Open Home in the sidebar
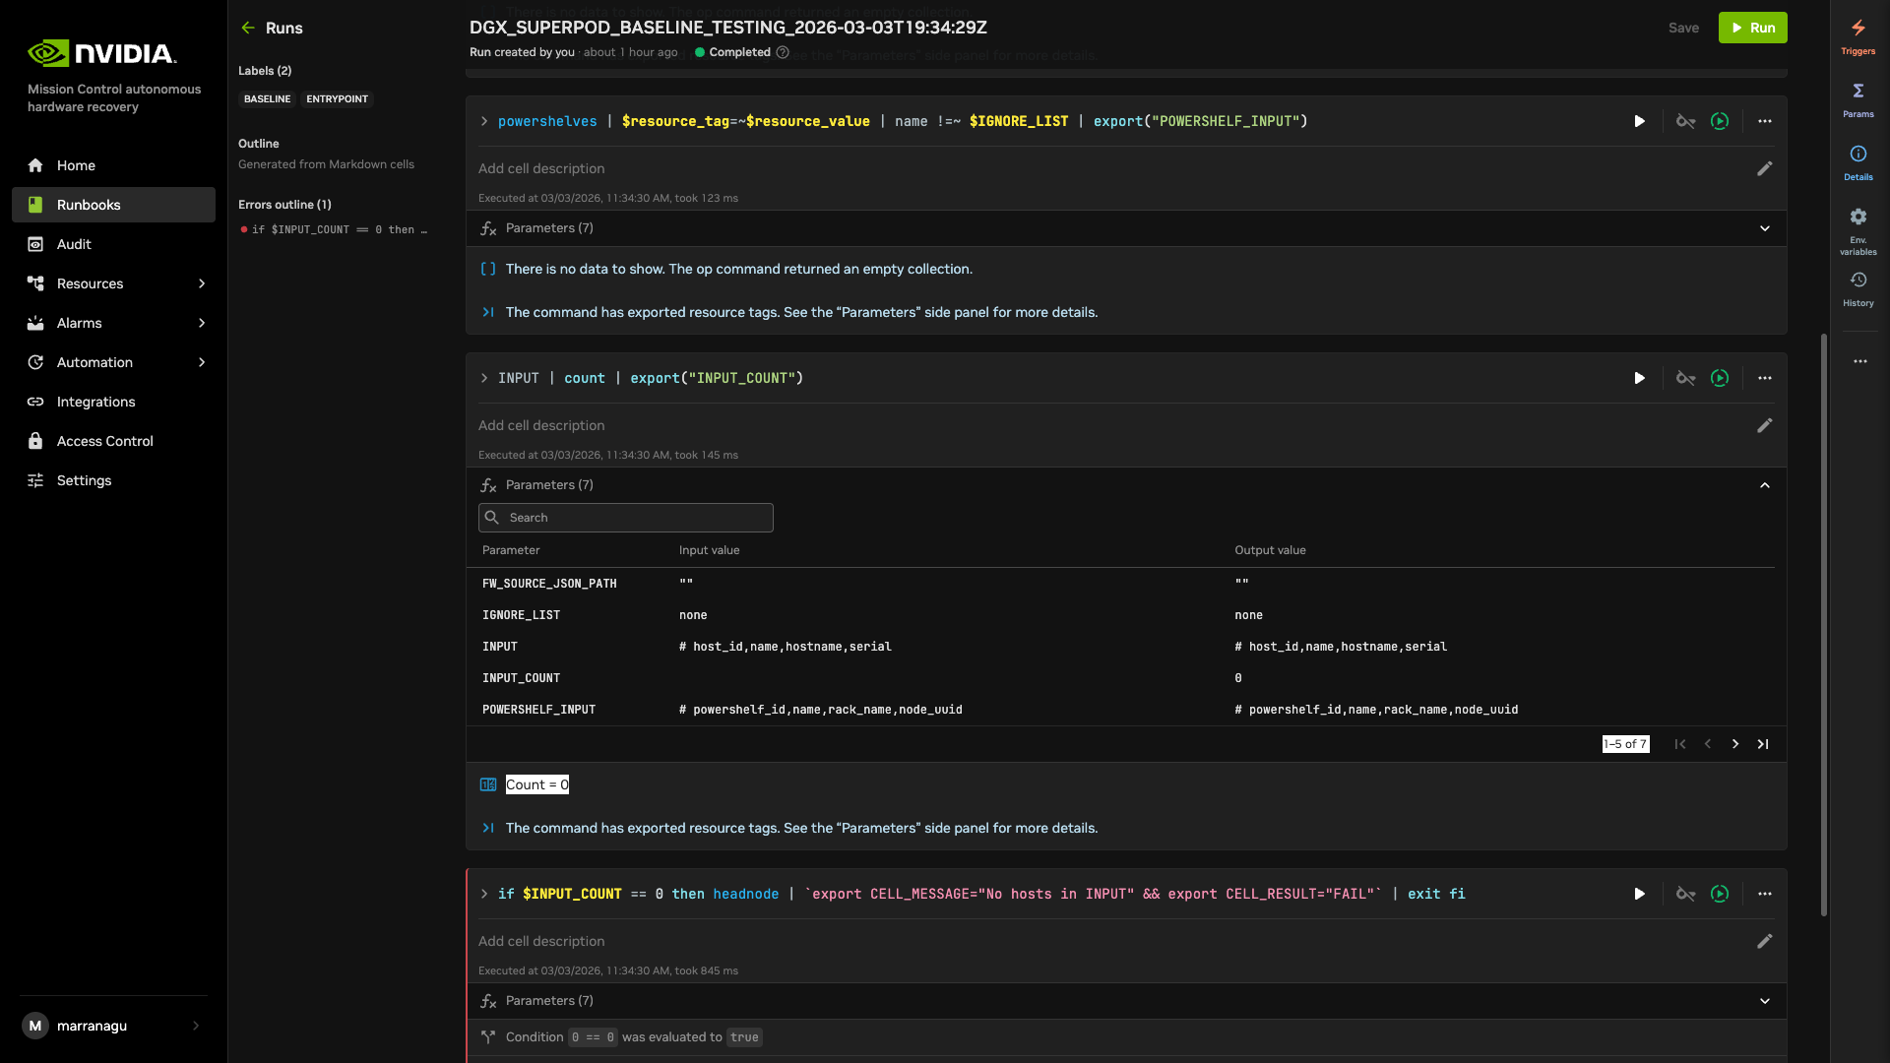 click(x=113, y=165)
